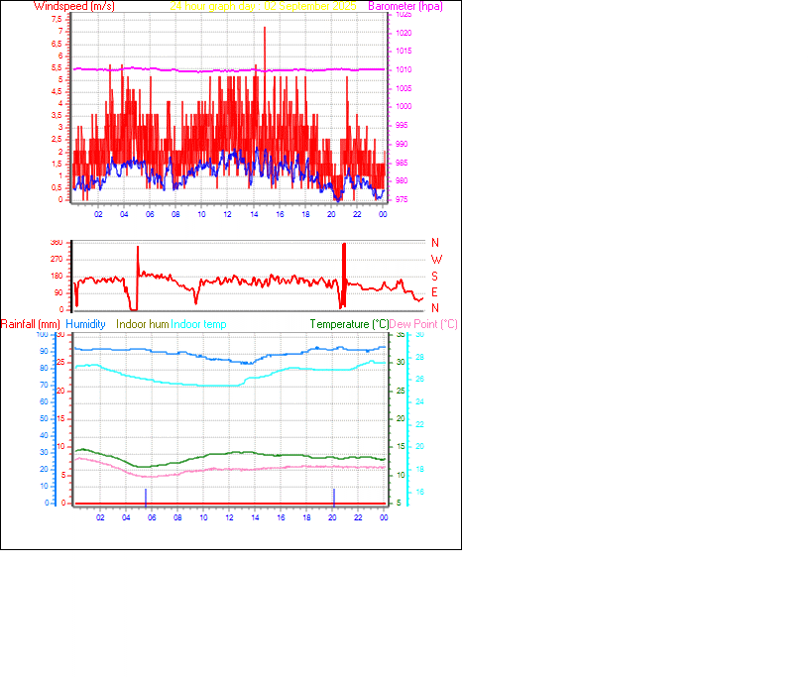The height and width of the screenshot is (677, 809).
Task: Select the "Dew Point (°C)" legend label
Action: [x=423, y=324]
